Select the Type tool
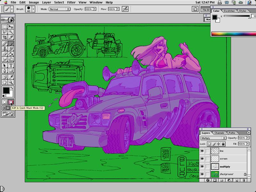 click(x=11, y=66)
